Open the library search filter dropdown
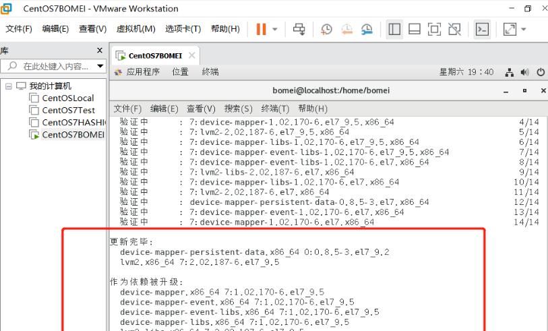The height and width of the screenshot is (331, 548). [x=100, y=65]
